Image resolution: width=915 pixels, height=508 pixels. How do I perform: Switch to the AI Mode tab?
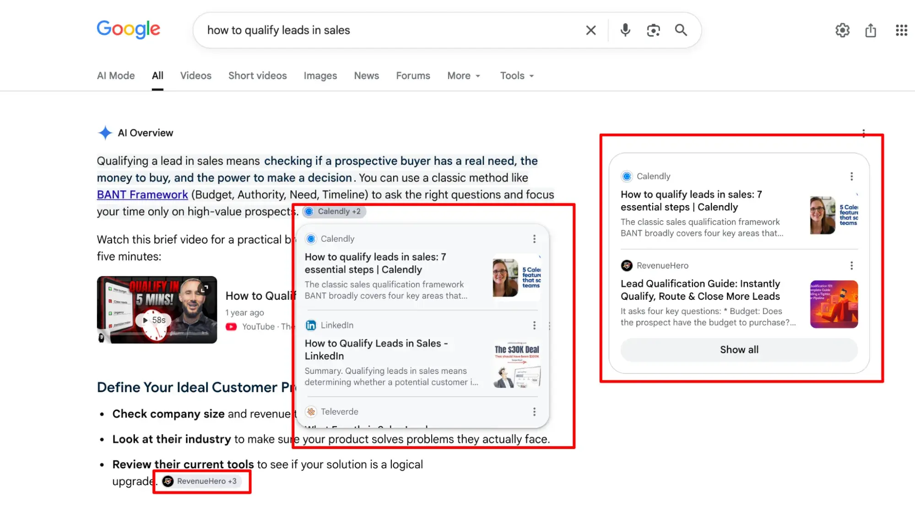pos(116,76)
